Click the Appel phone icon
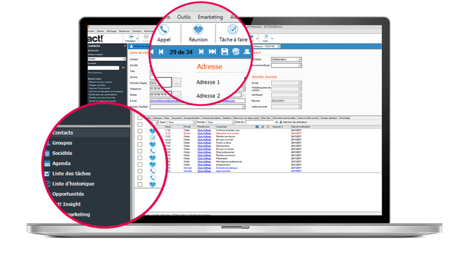Viewport: 463px width, 260px height. pos(164,29)
